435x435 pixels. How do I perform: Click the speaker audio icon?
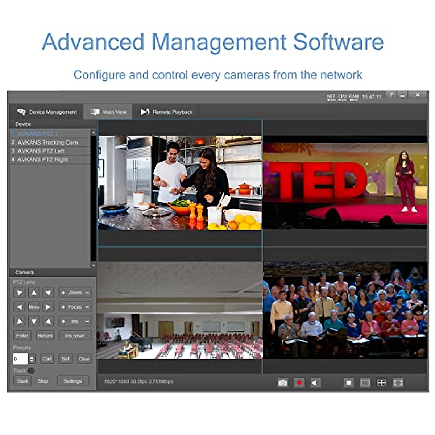[x=316, y=382]
